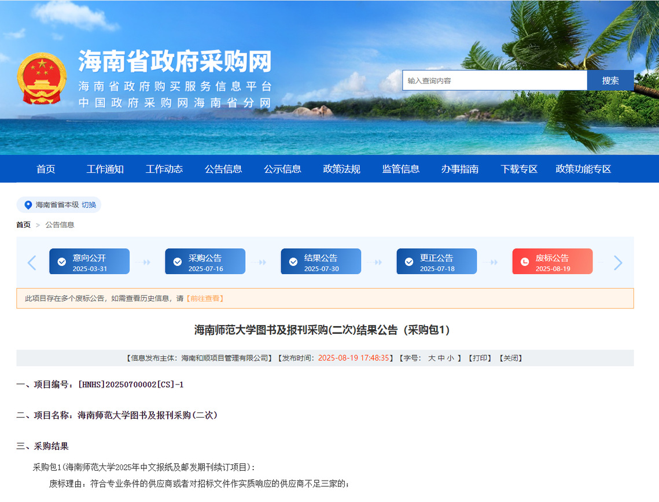Open the 首页 navigation menu item
Image resolution: width=659 pixels, height=502 pixels.
point(46,169)
